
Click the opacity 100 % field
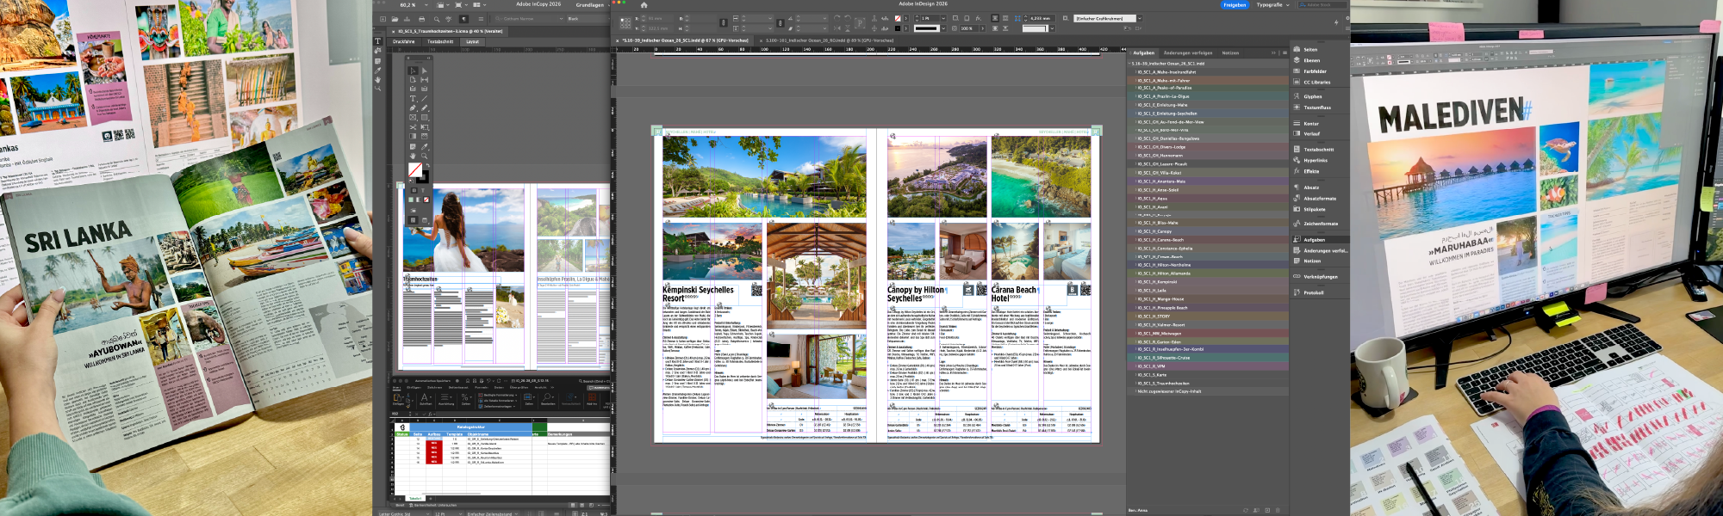pyautogui.click(x=971, y=28)
